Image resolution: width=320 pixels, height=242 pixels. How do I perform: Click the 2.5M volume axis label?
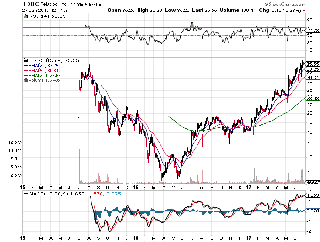point(16,175)
